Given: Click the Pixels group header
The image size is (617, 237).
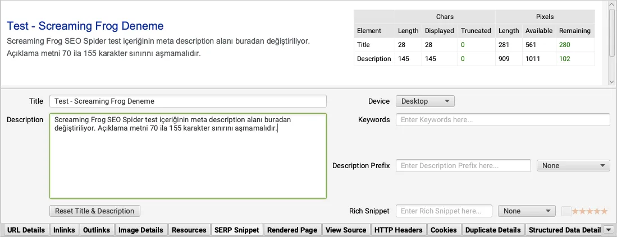Looking at the screenshot, I should tap(545, 17).
